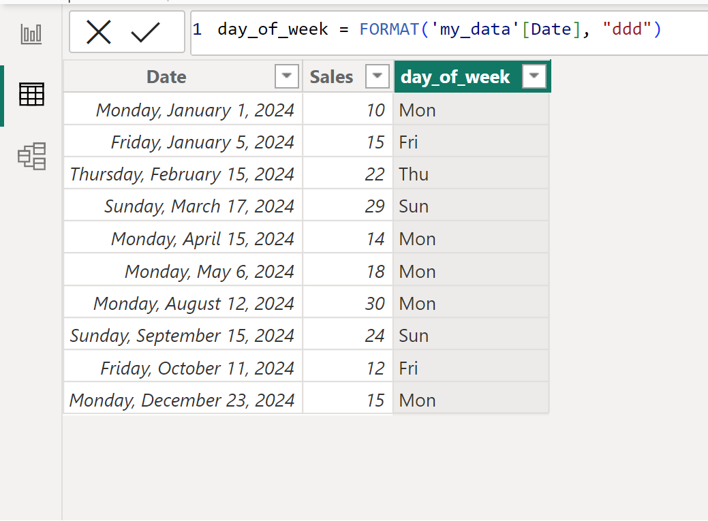
Task: Click the cell Monday, January 1, 2024
Action: (x=183, y=110)
